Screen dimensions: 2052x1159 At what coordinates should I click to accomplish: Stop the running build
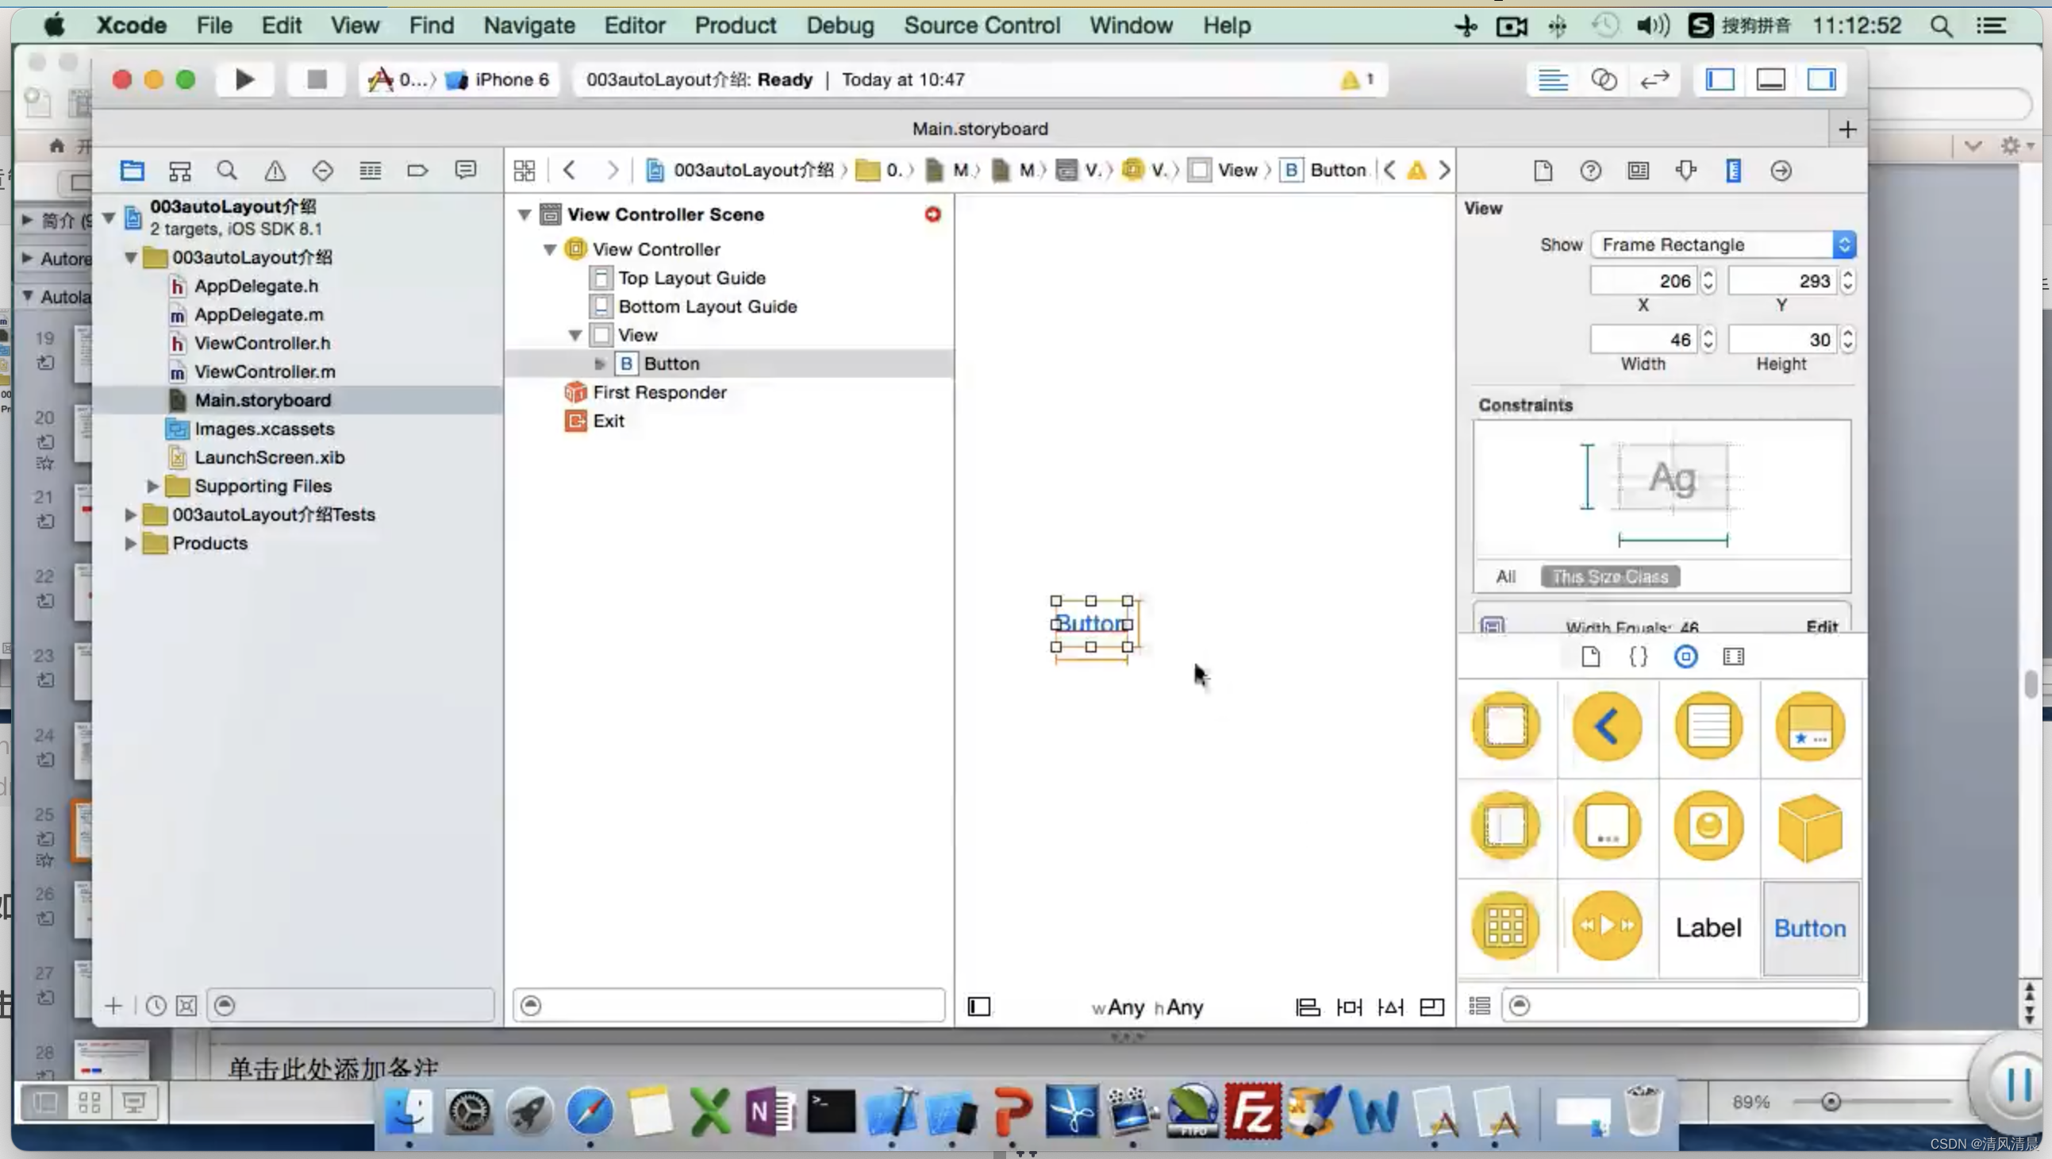317,79
